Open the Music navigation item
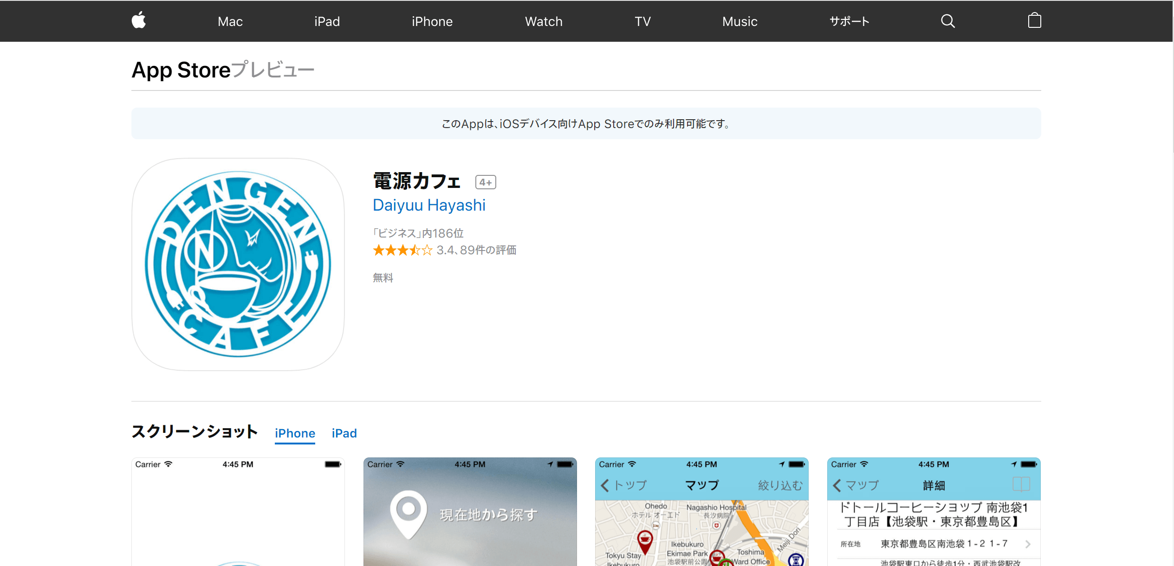 (x=740, y=21)
